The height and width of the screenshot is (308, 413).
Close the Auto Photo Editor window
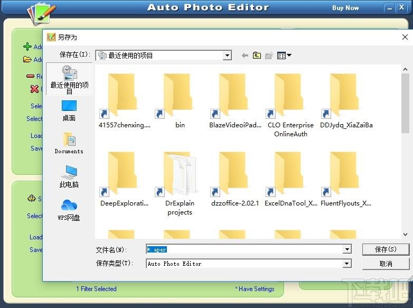[401, 7]
